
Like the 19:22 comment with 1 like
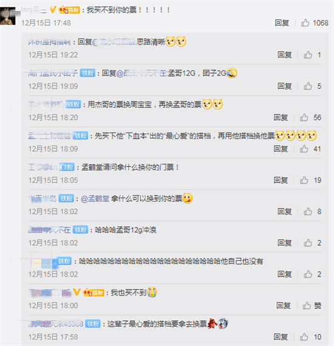pos(308,55)
